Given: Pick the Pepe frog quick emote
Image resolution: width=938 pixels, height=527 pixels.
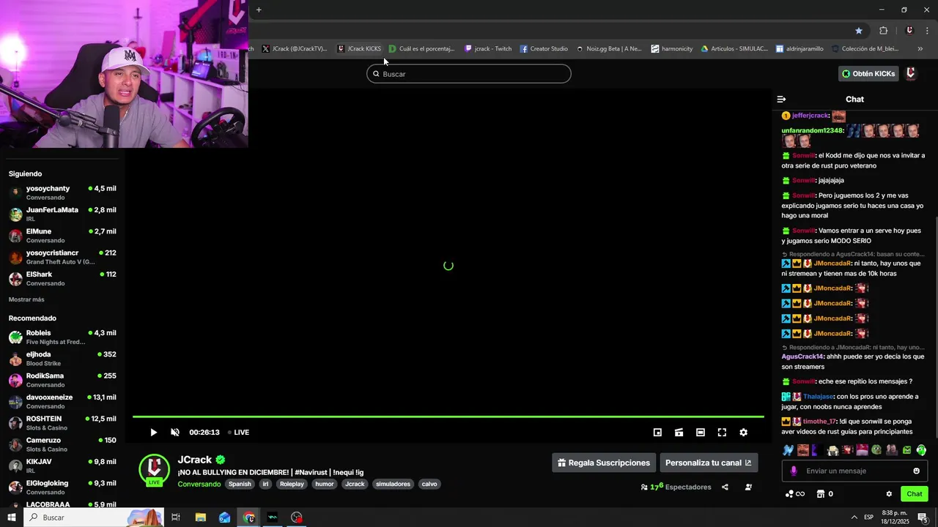Looking at the screenshot, I should point(876,450).
